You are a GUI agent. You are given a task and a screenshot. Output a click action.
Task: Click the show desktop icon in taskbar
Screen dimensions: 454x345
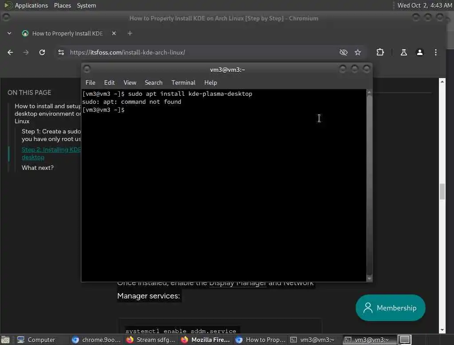5,340
